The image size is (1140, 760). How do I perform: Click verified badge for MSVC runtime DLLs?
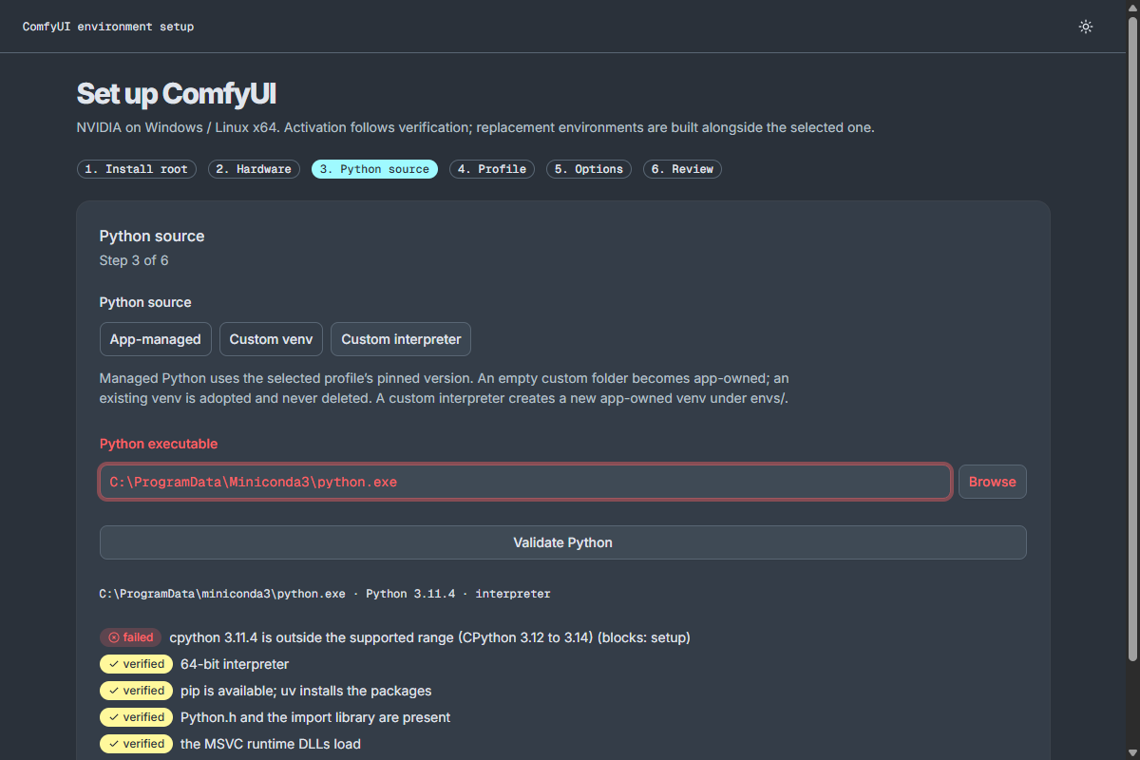click(137, 744)
